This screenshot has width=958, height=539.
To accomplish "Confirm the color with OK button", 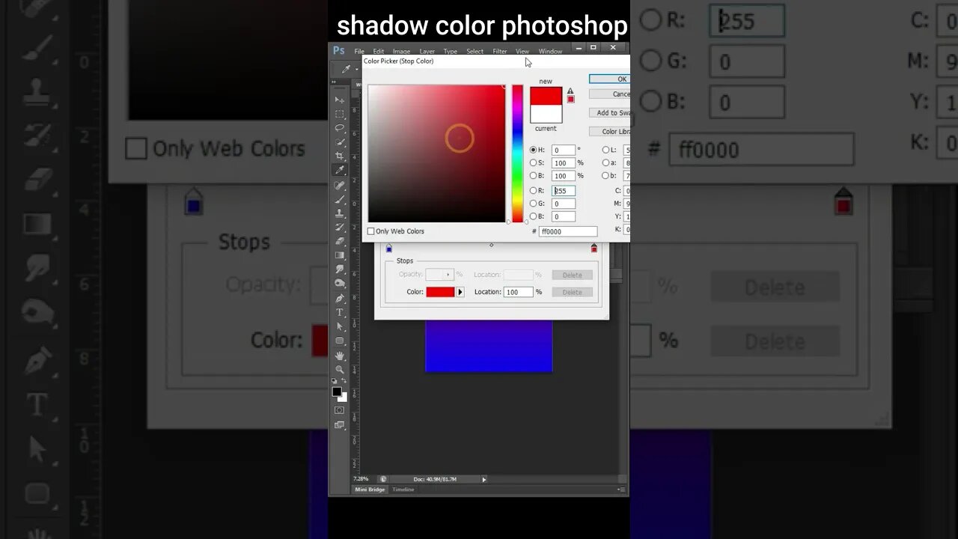I will 609,79.
